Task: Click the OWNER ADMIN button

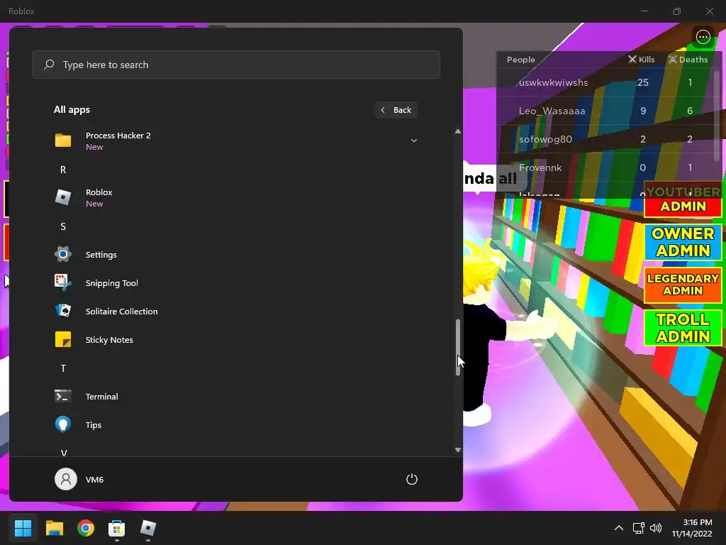Action: tap(683, 243)
